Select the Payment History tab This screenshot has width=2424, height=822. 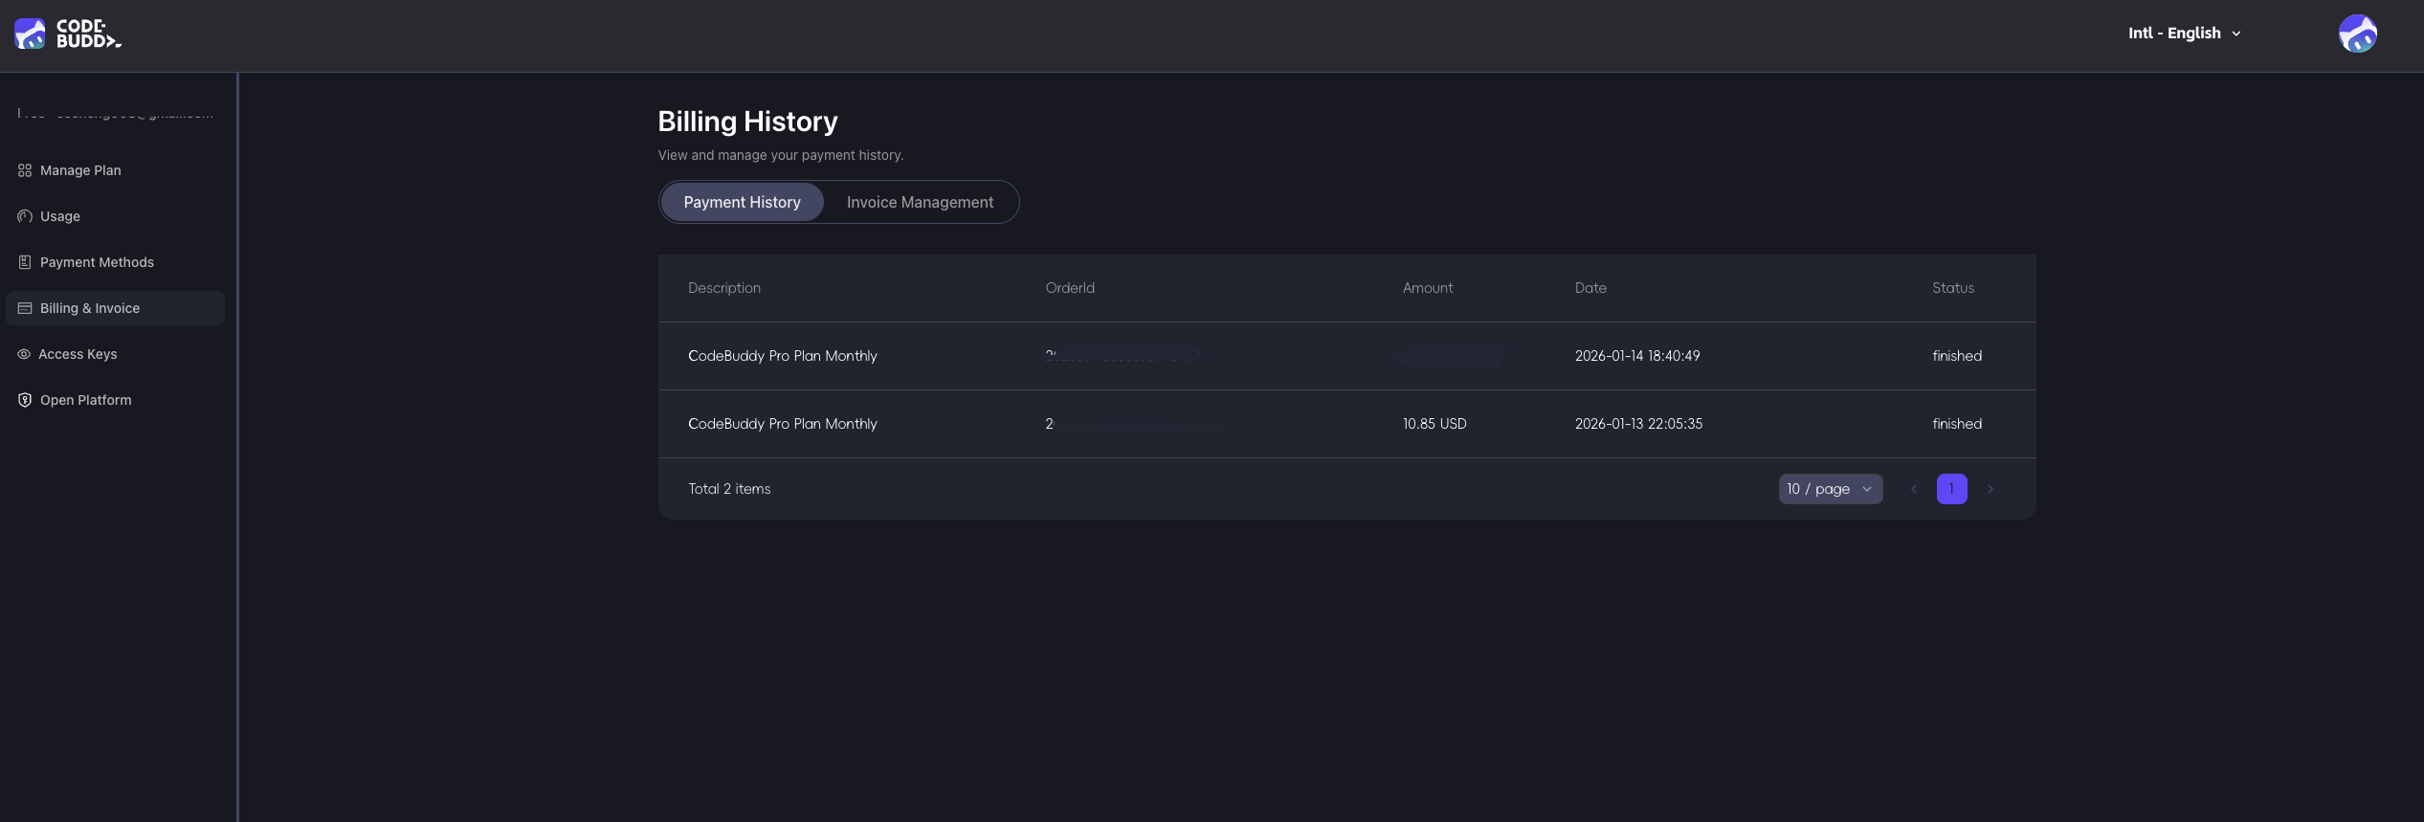[x=742, y=203]
